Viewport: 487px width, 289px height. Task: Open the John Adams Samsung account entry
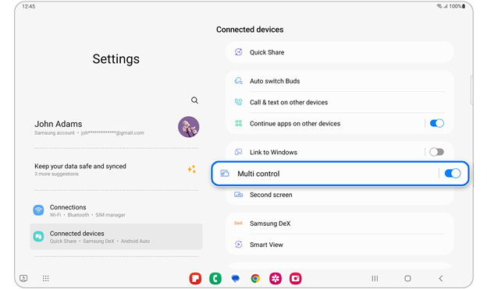[116, 128]
